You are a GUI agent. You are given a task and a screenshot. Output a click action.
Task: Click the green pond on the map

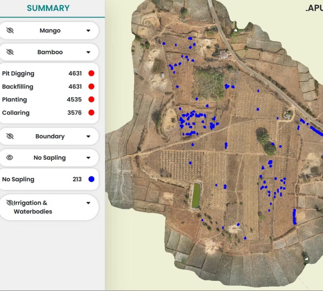(196, 195)
